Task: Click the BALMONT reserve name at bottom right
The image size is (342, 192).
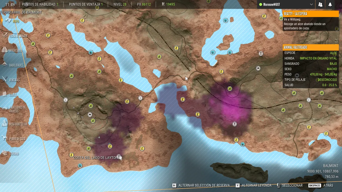Action: [x=331, y=166]
